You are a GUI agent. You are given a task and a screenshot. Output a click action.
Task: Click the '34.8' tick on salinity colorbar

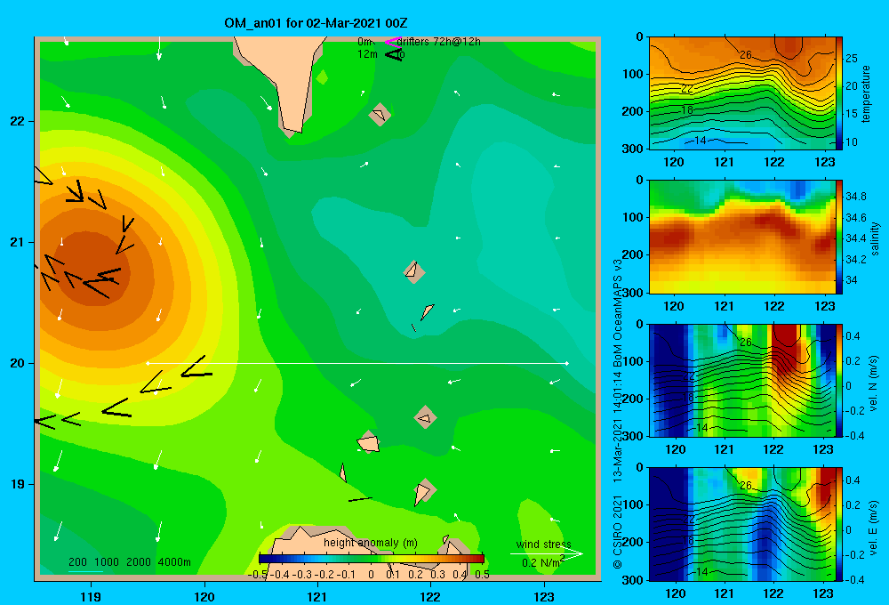[855, 197]
